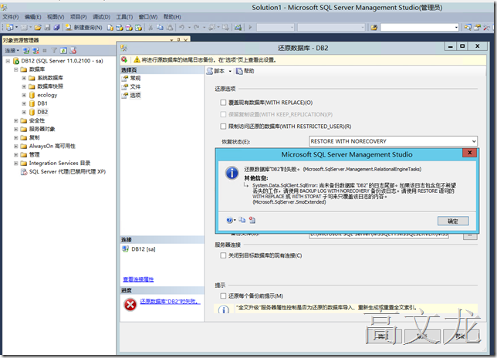The image size is (497, 358).
Task: Click the Save disk icon in toolbar
Action: click(x=48, y=28)
